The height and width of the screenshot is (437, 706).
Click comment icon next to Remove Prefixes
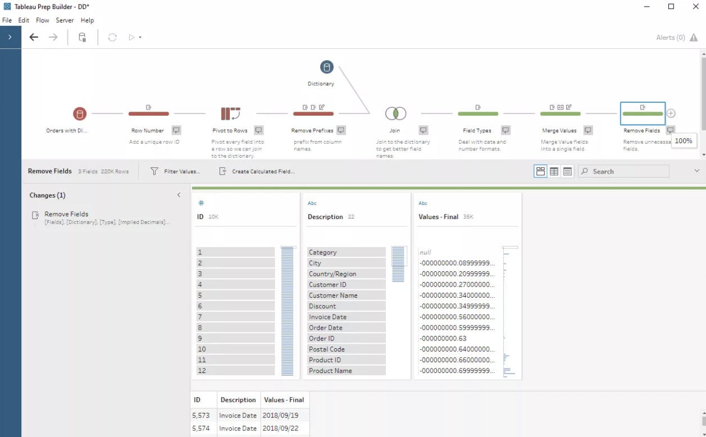pos(341,130)
